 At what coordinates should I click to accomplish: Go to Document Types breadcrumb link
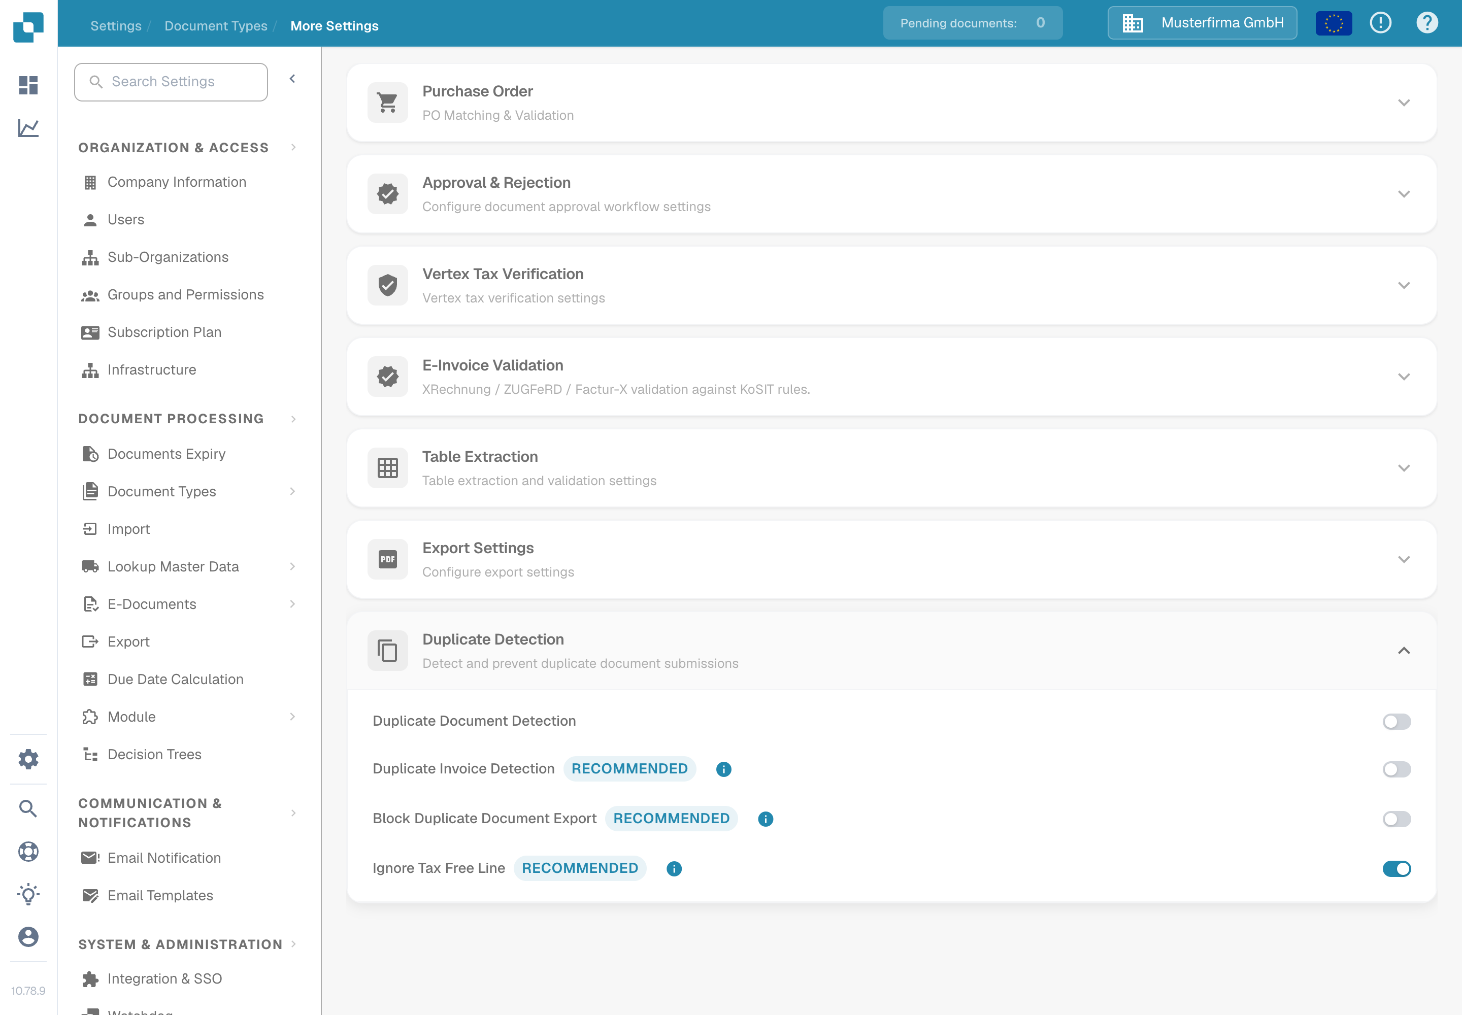(x=216, y=25)
